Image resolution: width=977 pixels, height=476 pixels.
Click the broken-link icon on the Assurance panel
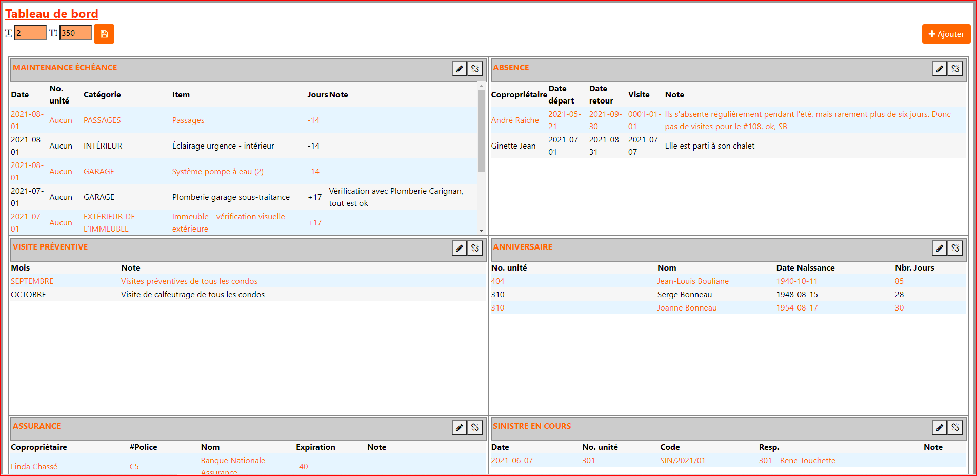[475, 427]
